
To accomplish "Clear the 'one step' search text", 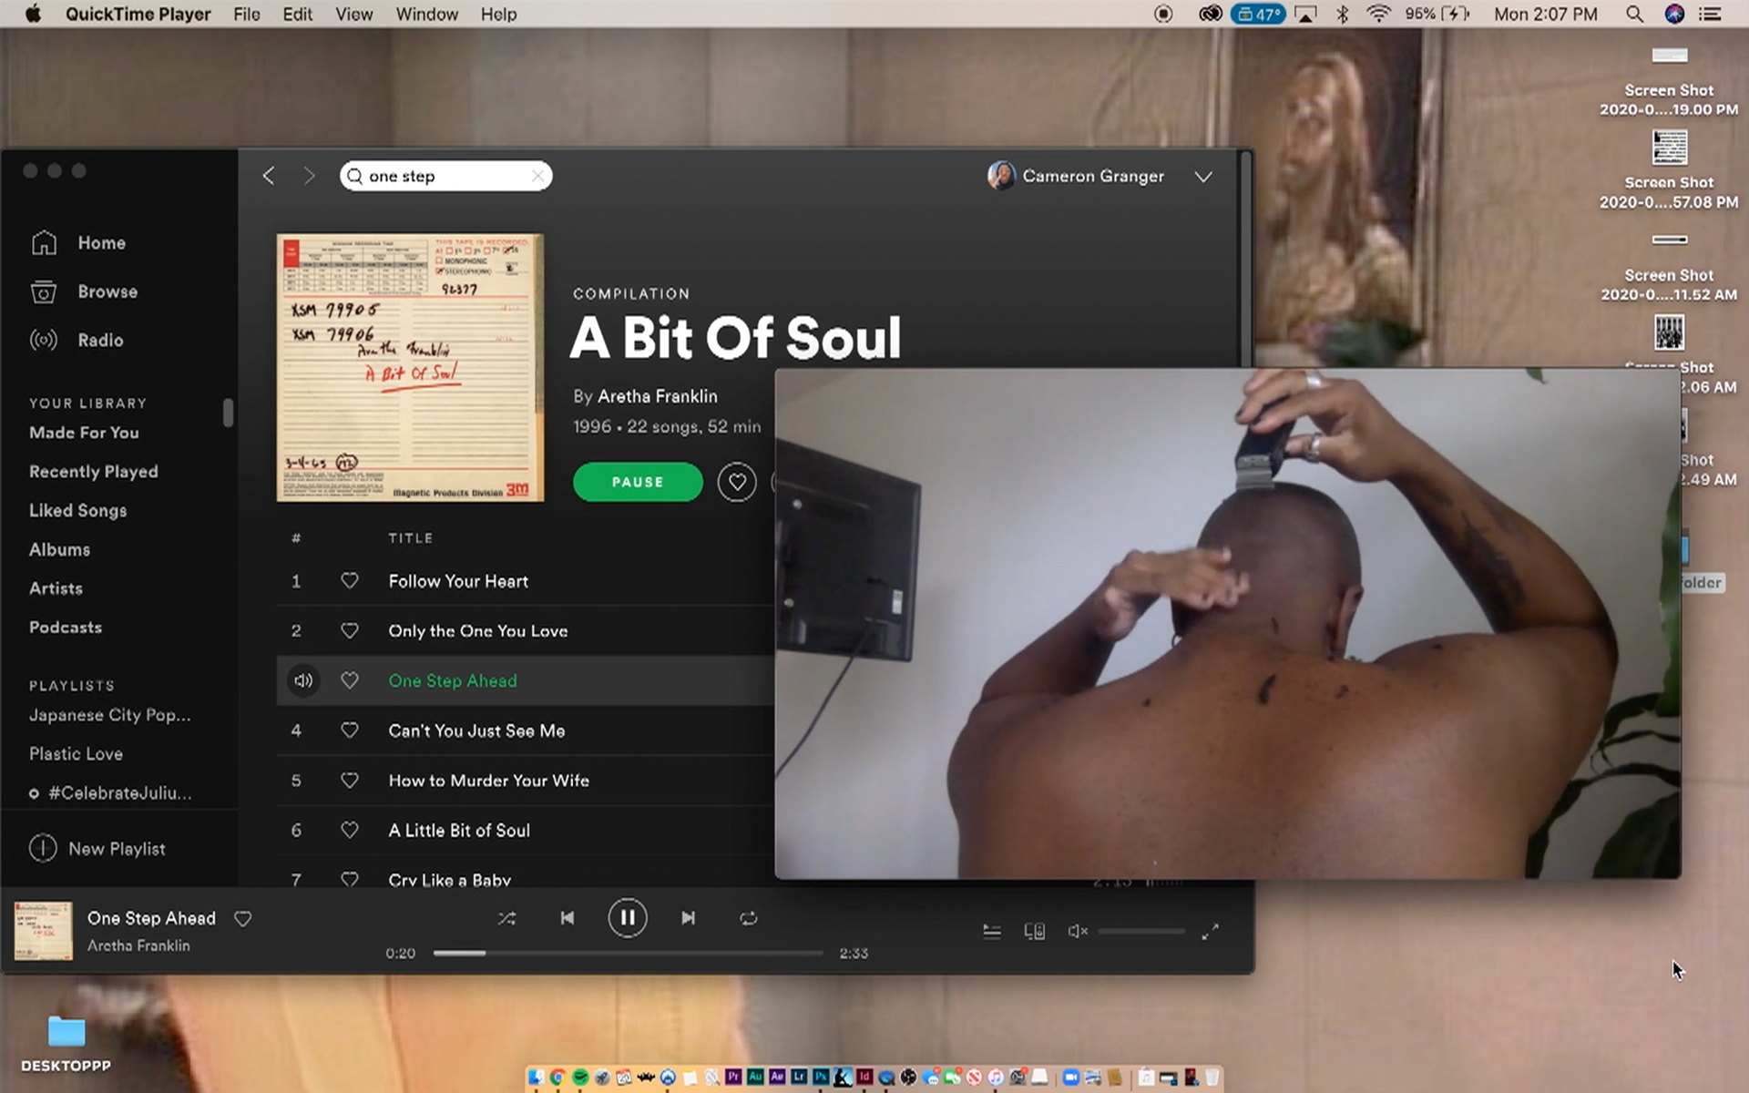I will [x=538, y=176].
